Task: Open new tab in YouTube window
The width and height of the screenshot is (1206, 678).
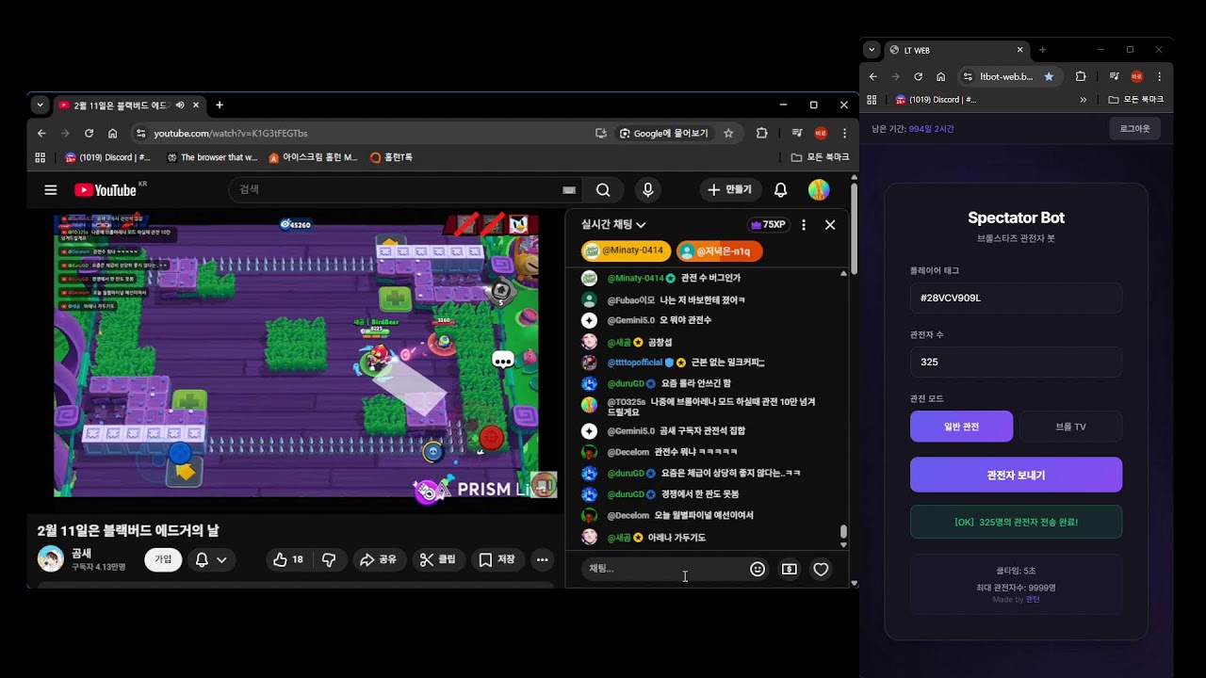Action: pyautogui.click(x=220, y=105)
